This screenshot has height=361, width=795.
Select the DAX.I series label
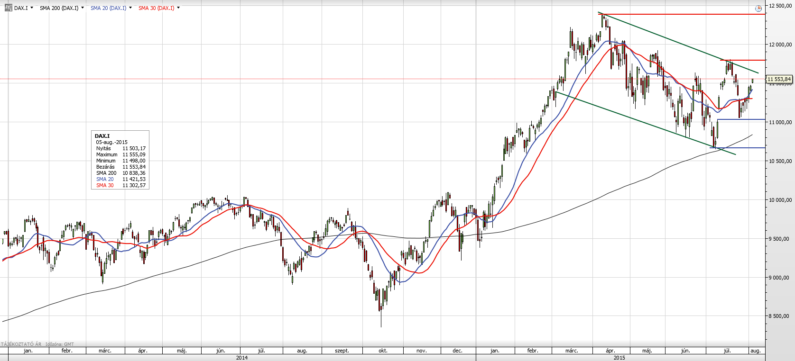(x=21, y=8)
